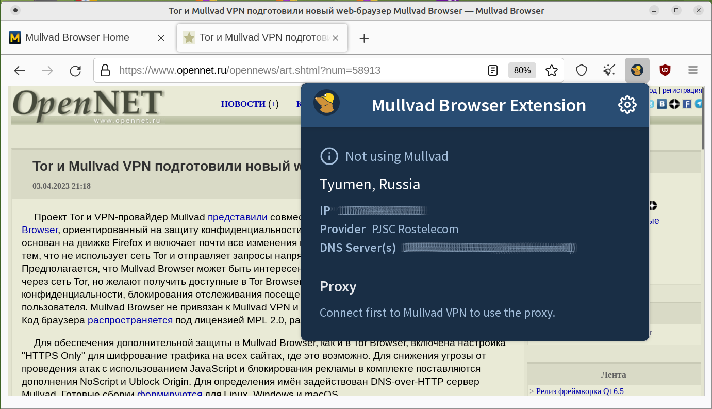Click the OpenNET article tab favicon

[189, 38]
